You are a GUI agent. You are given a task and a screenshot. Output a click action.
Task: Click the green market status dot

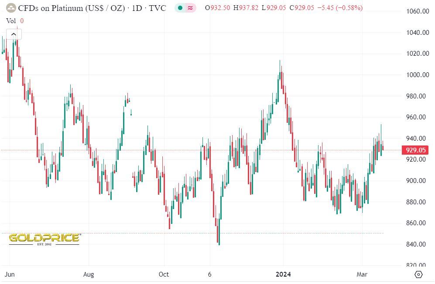180,8
